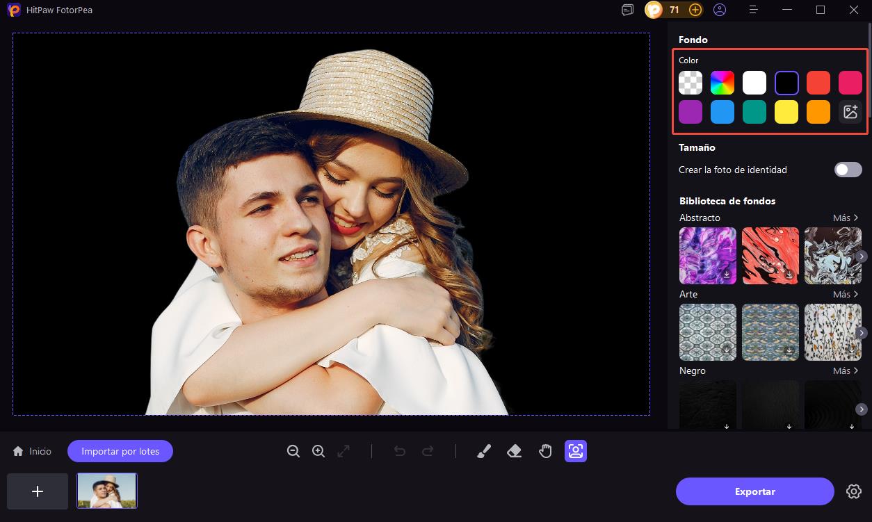Screen dimensions: 872x522
Task: Expand more Arte backgrounds with Más
Action: (x=846, y=295)
